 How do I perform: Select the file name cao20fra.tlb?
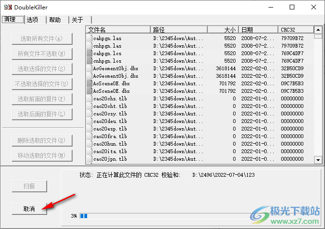click(110, 137)
